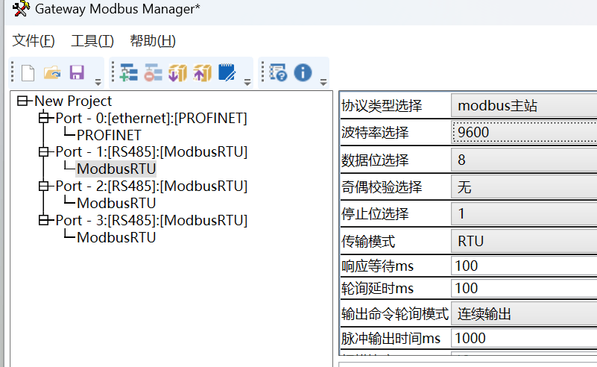This screenshot has width=597, height=367.
Task: Select Port - 1:[RS485]:[ModbusRTU] row
Action: click(151, 151)
